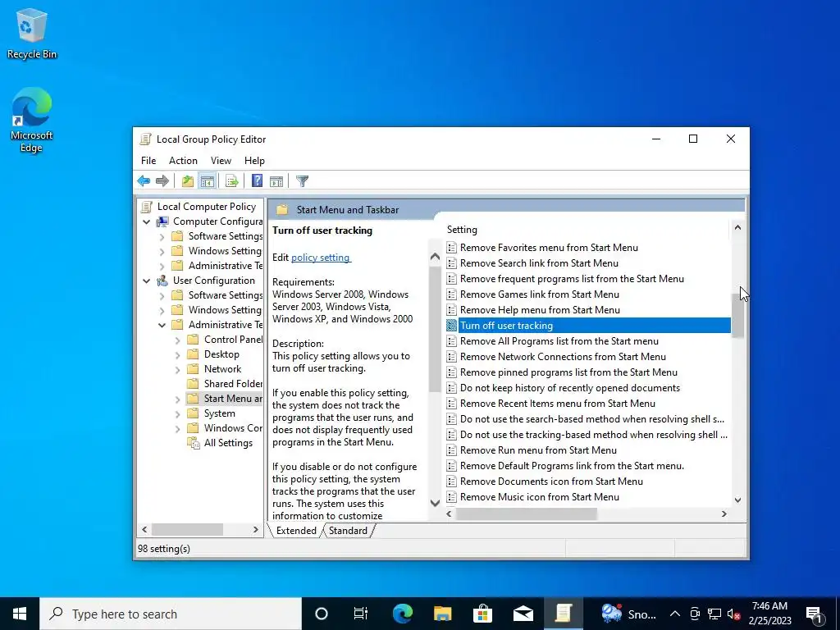Toggle the Show/Hide Action Pane icon
Viewport: 840px width, 630px height.
click(x=276, y=181)
